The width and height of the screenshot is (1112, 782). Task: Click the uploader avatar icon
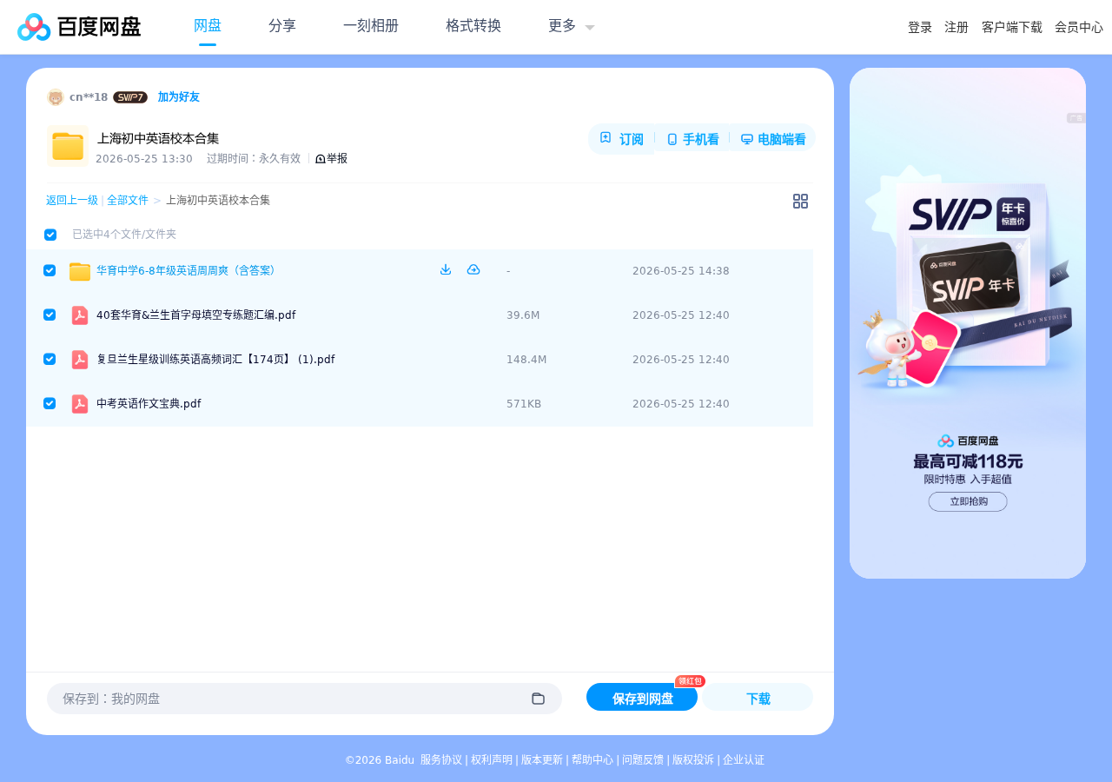tap(56, 97)
